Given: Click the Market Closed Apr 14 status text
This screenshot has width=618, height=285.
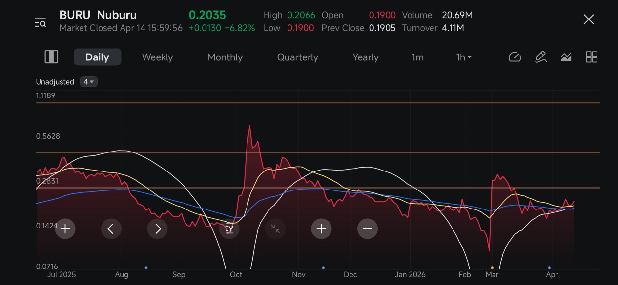Looking at the screenshot, I should (121, 28).
